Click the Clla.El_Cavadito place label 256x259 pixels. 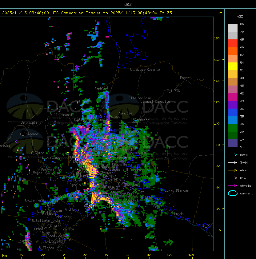click(155, 102)
